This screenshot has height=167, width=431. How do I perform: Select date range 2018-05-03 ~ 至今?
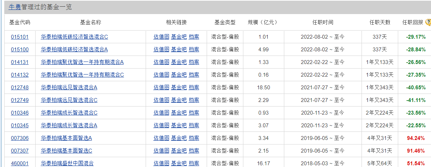pyautogui.click(x=322, y=163)
